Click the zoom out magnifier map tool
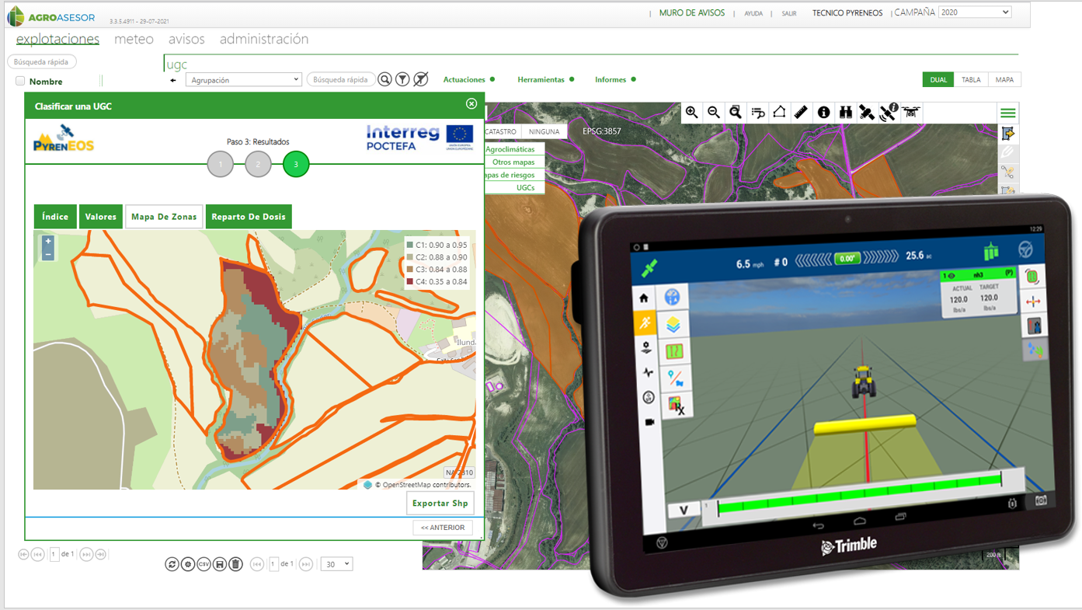The image size is (1082, 610). (713, 113)
